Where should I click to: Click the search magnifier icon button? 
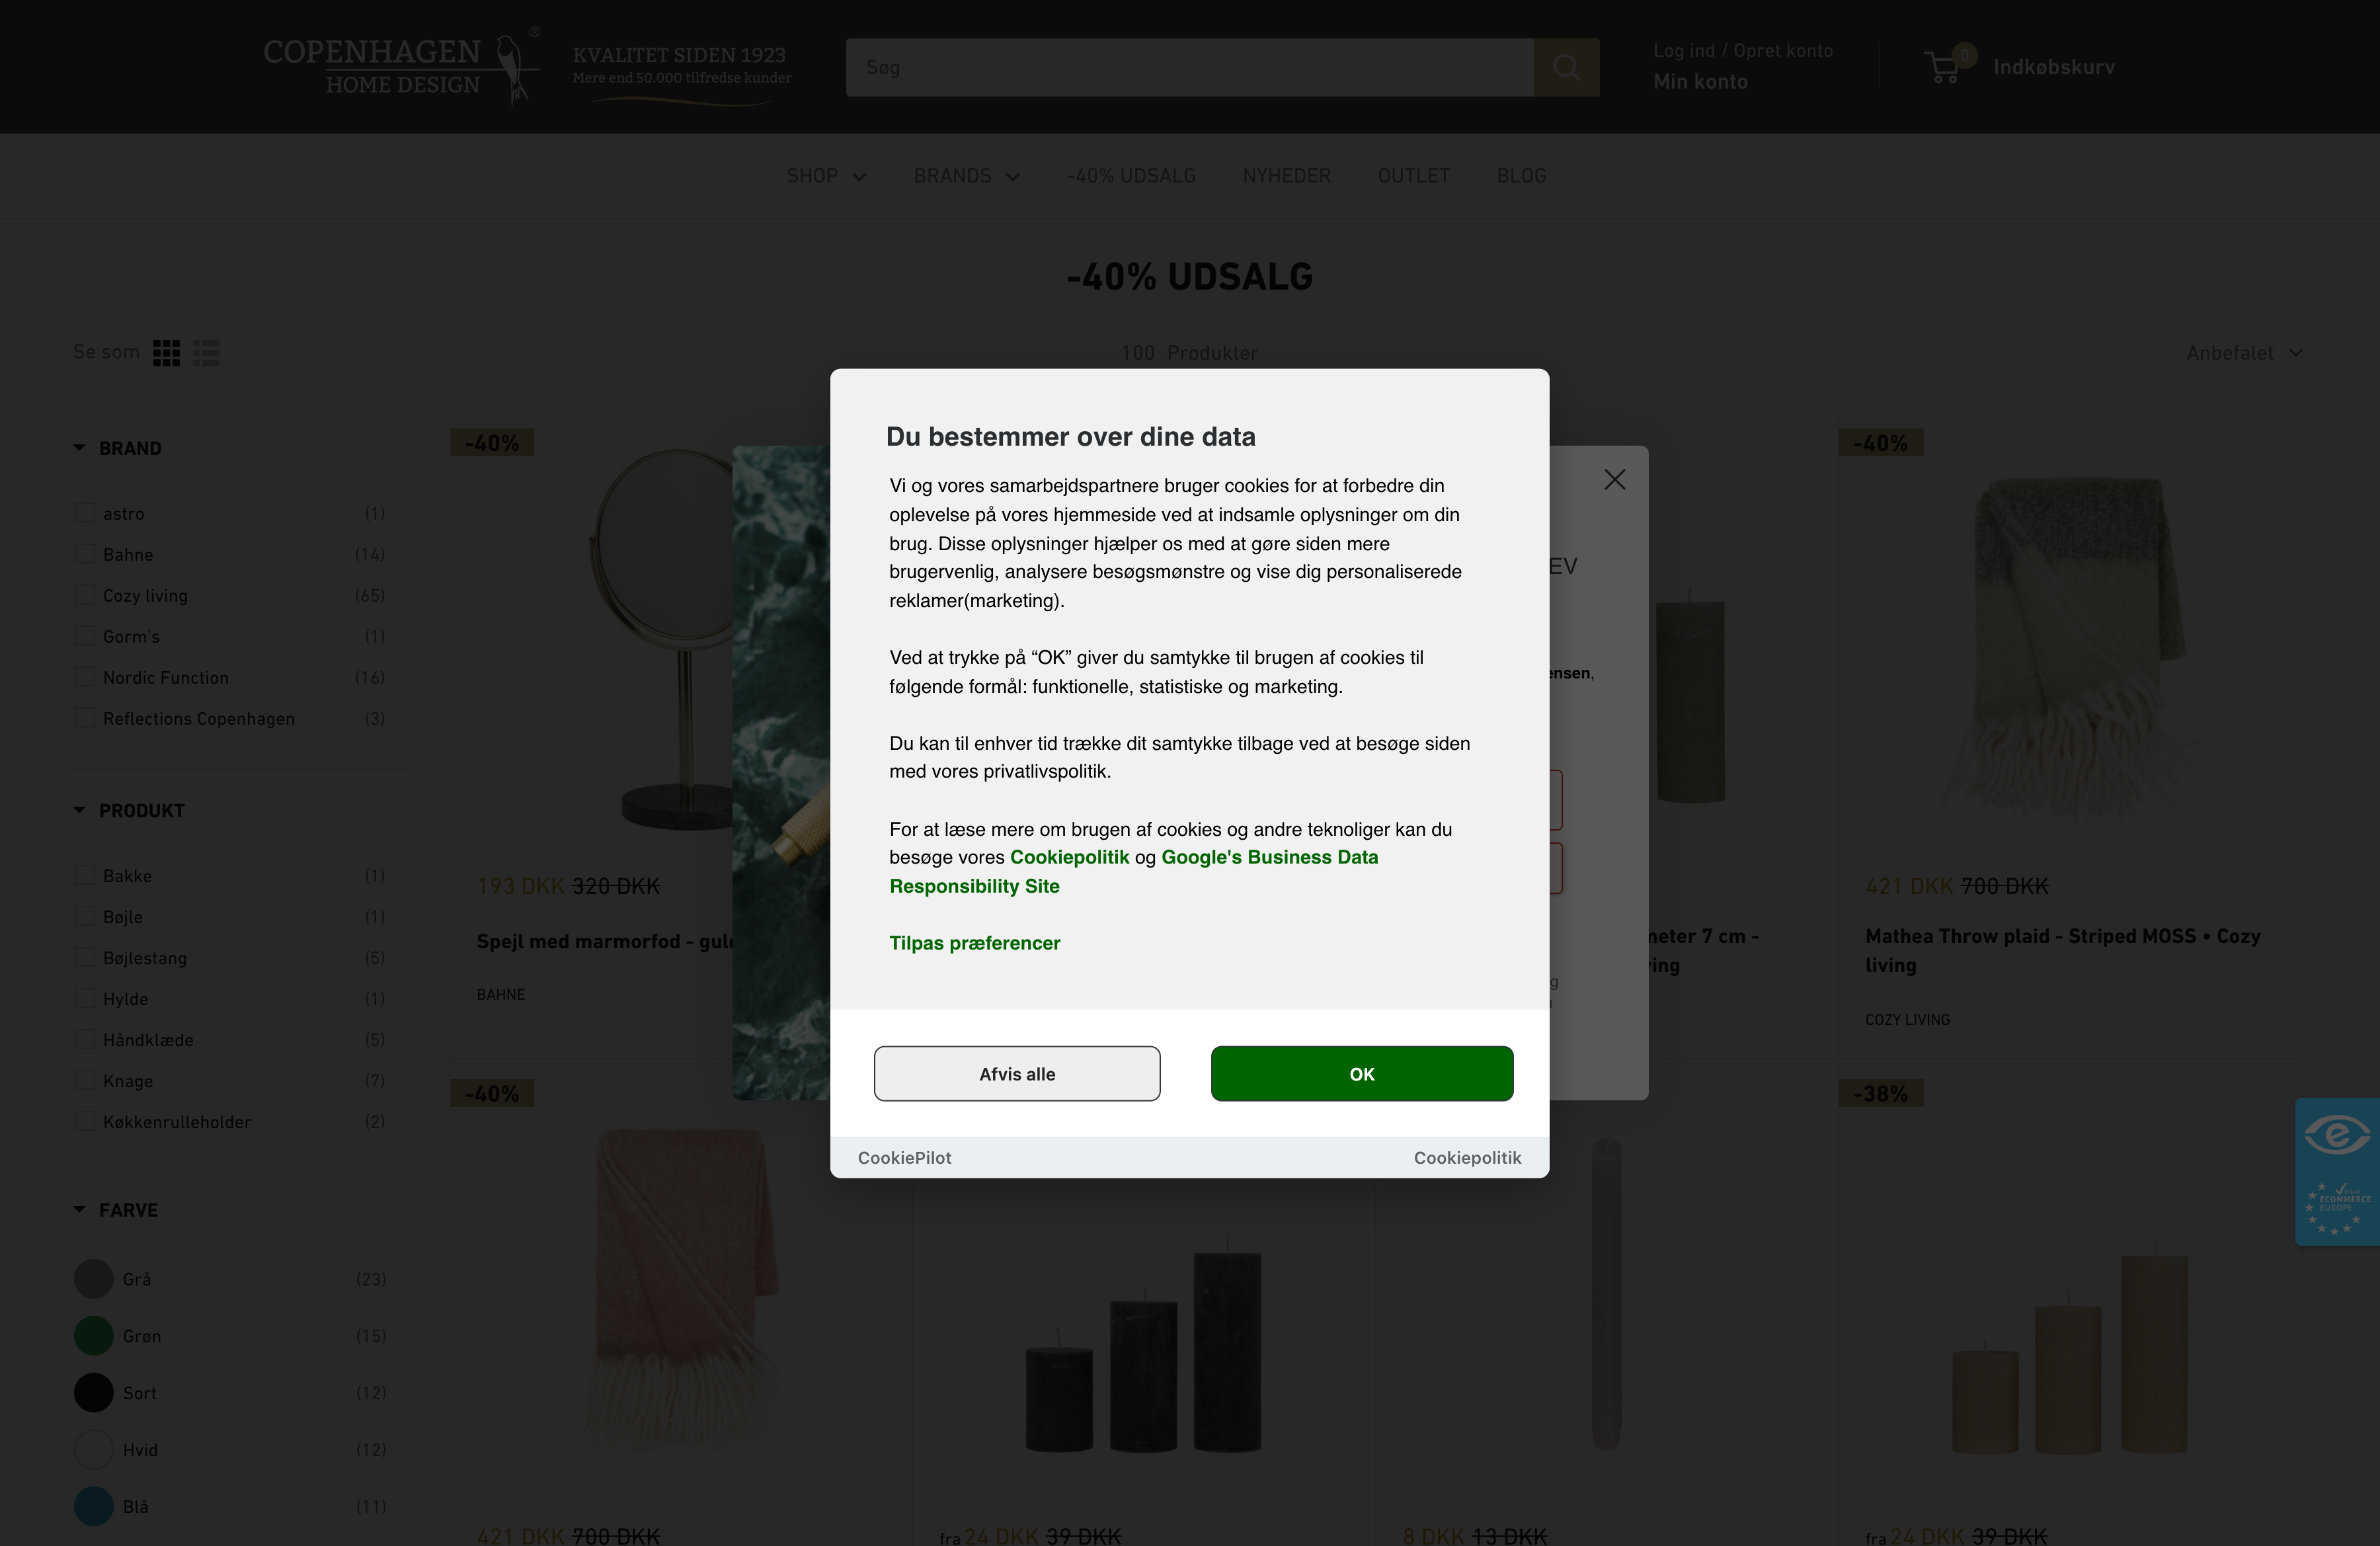1566,67
